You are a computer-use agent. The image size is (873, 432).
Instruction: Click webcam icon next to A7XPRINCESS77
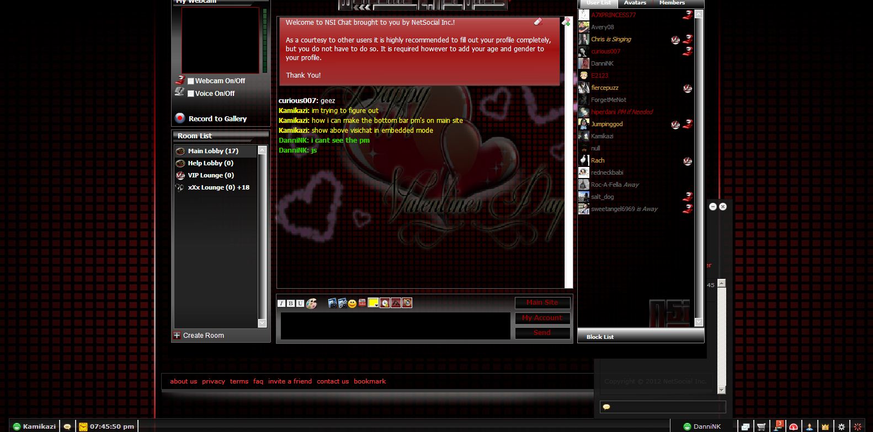pos(688,15)
